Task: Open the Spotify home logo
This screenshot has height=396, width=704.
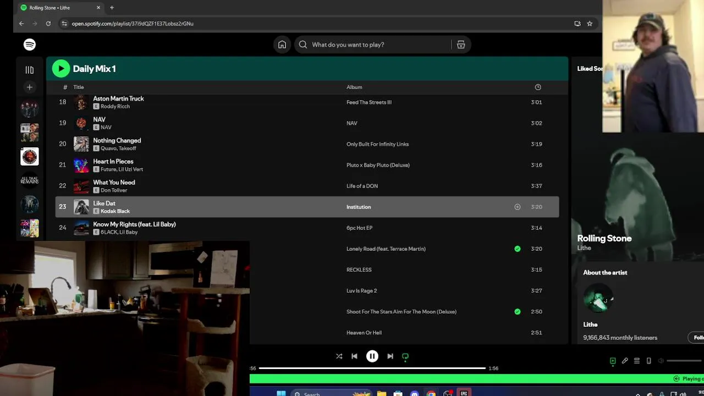Action: 30,45
